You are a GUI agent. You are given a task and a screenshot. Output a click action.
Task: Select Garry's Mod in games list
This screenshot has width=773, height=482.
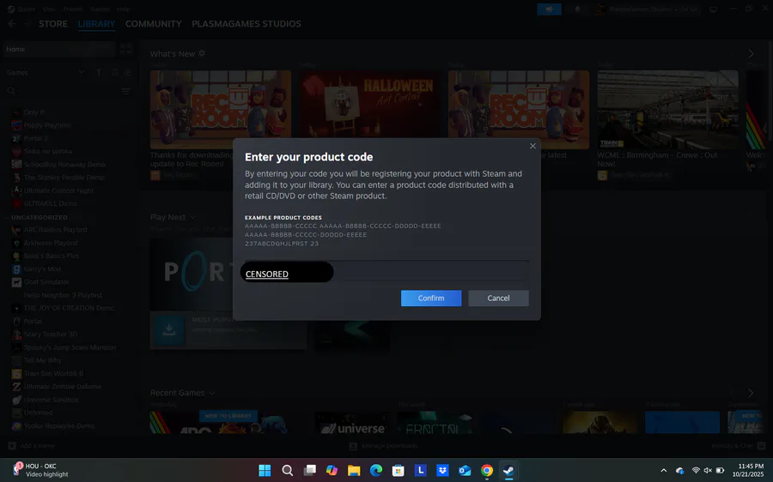(x=42, y=268)
